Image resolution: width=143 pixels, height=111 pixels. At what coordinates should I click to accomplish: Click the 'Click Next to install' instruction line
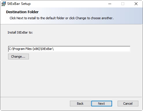point(62,18)
